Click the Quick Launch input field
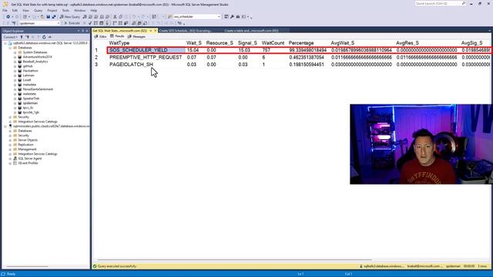The width and height of the screenshot is (493, 277). 438,3
